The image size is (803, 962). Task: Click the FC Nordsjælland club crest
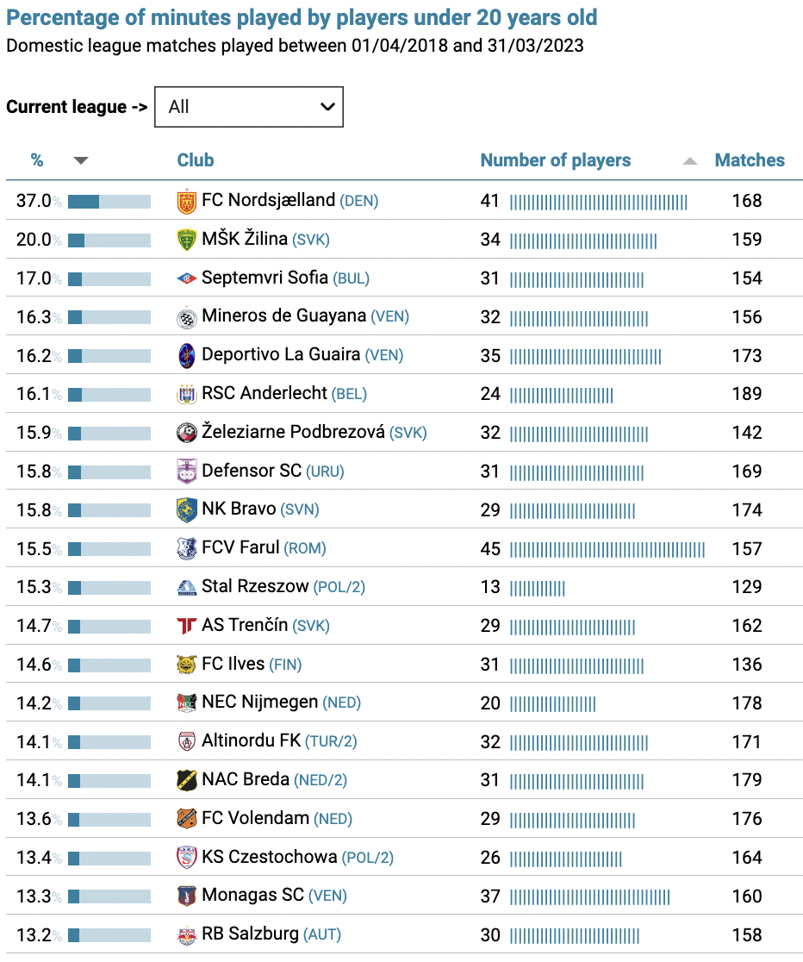pos(186,201)
